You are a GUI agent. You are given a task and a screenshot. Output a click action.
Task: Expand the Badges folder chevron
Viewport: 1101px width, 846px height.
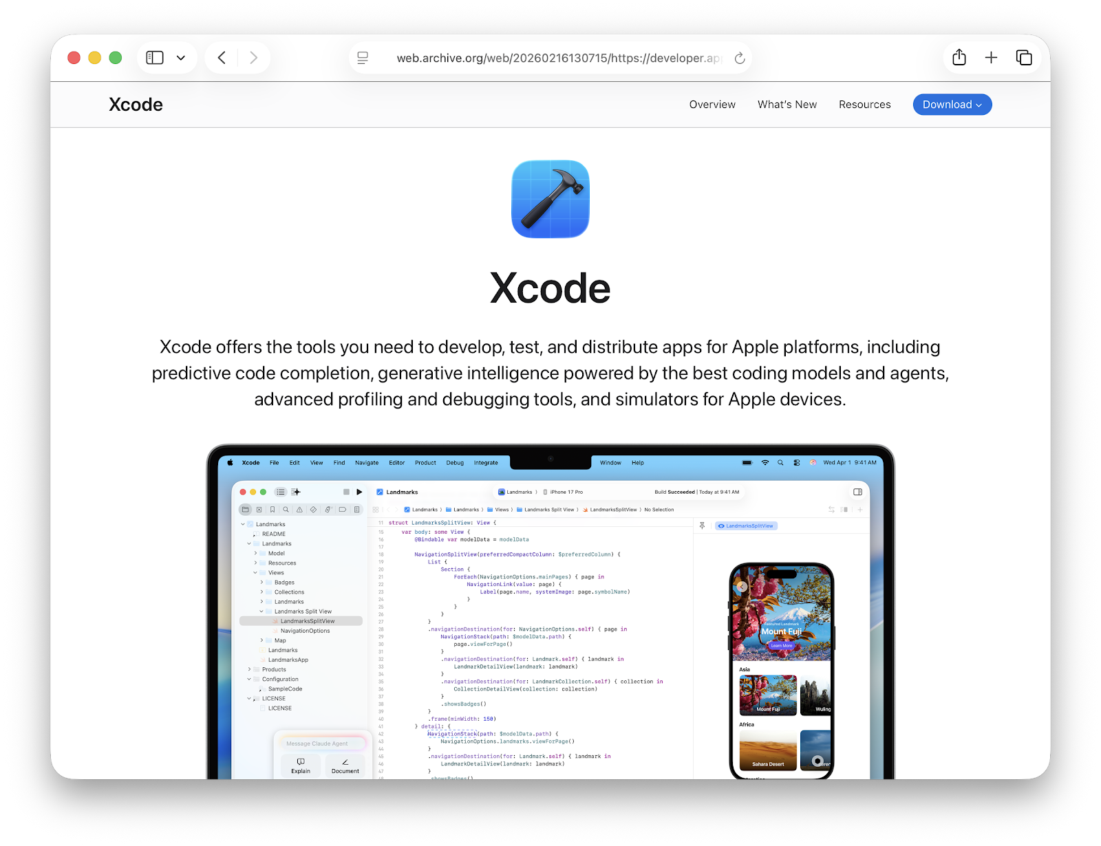261,582
